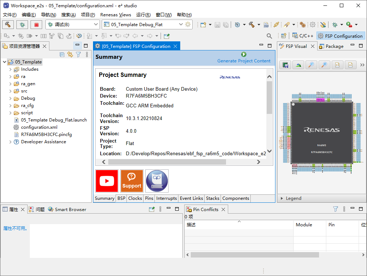
Task: Expand the ra_gen folder
Action: (x=10, y=84)
